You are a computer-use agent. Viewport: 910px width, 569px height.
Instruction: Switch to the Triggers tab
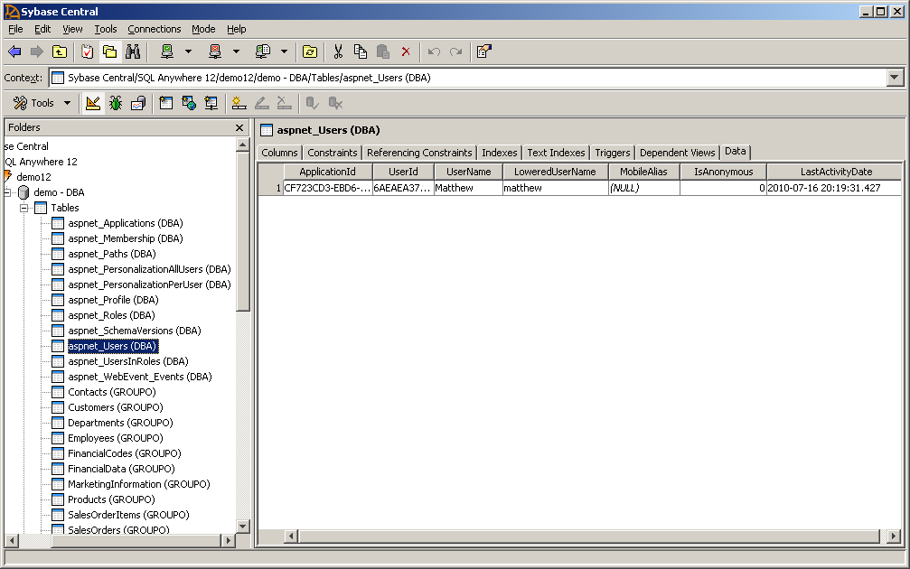click(x=613, y=153)
